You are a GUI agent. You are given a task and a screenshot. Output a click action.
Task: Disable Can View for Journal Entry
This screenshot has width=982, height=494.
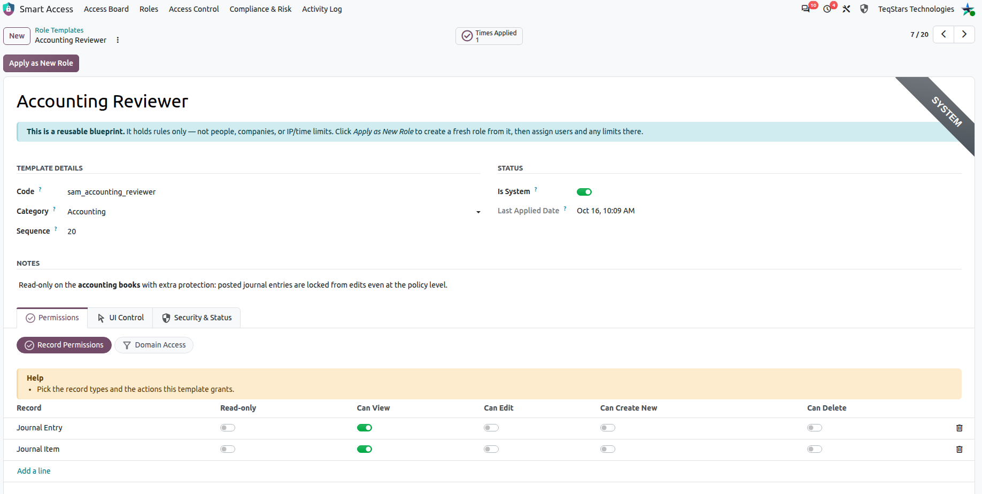point(365,428)
